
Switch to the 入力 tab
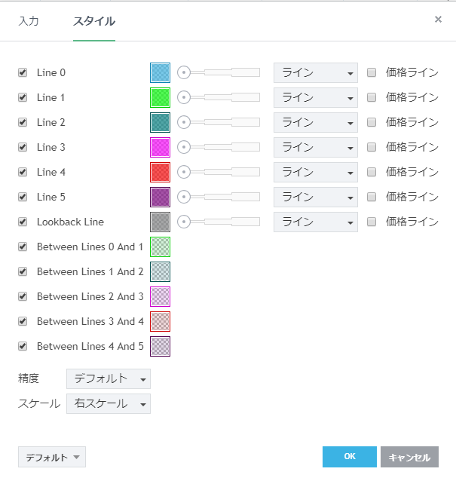pos(29,21)
